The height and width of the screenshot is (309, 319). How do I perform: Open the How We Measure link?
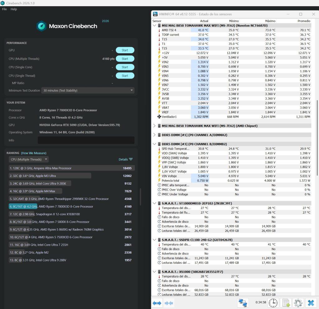tap(34, 153)
